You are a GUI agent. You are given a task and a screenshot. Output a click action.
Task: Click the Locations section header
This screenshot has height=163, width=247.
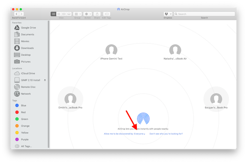17,68
